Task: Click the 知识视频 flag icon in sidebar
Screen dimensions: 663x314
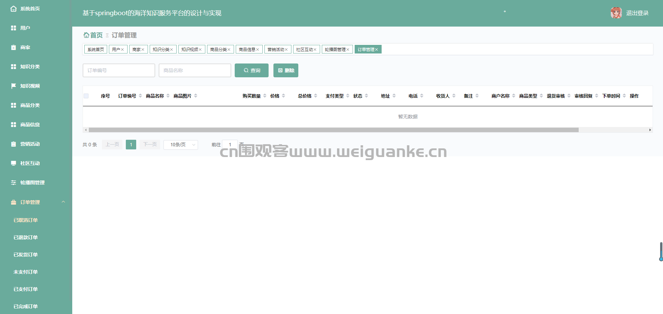Action: click(13, 86)
